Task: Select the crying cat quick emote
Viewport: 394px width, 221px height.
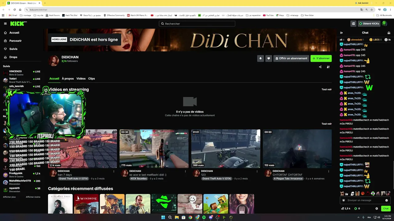Action: [342, 193]
